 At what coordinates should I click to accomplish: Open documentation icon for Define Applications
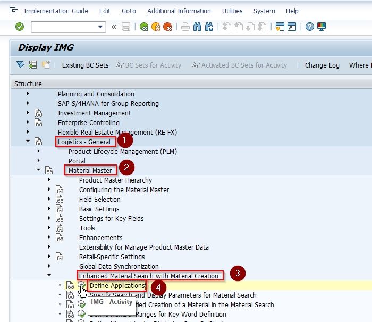pyautogui.click(x=70, y=285)
